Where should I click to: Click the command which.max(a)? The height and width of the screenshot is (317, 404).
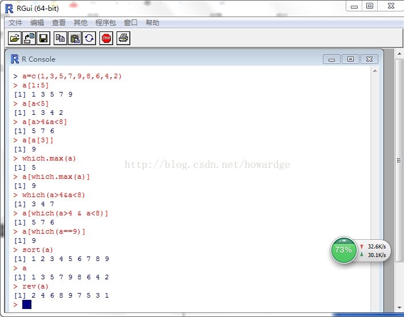pos(49,158)
